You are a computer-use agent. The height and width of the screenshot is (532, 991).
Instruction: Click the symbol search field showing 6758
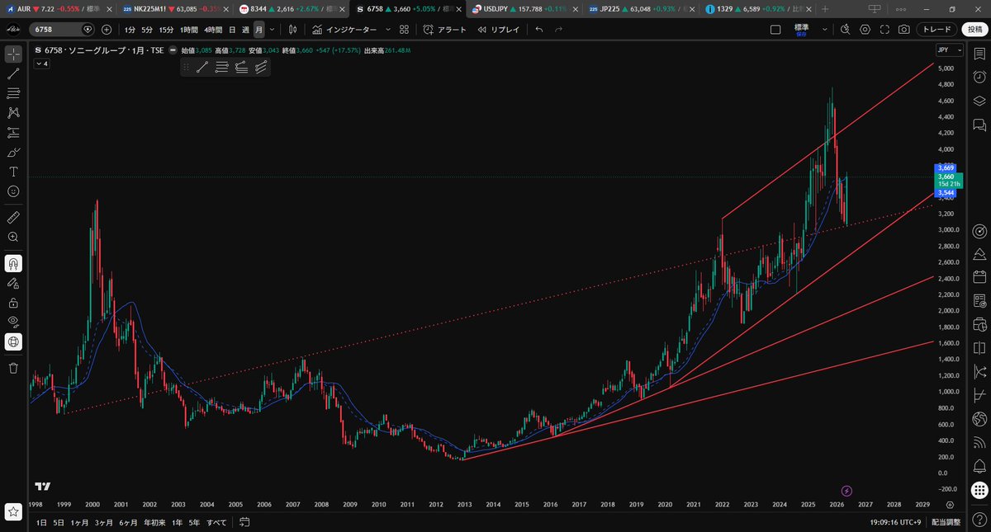click(x=62, y=29)
